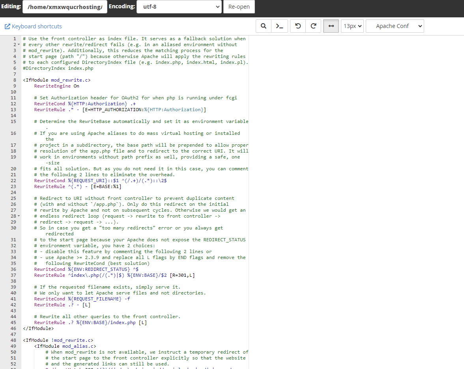Redo the last edit
The width and height of the screenshot is (464, 369).
coord(313,26)
